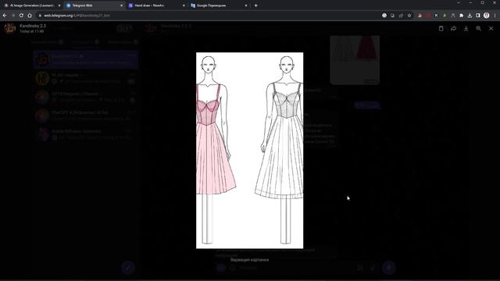Close the Telegram media viewer
500x281 pixels.
491,29
